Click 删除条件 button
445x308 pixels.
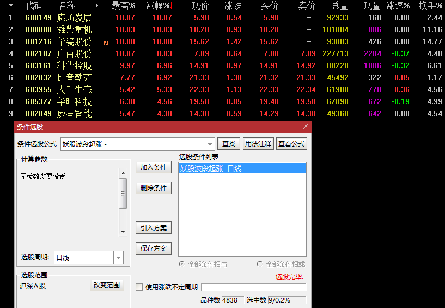(x=154, y=188)
